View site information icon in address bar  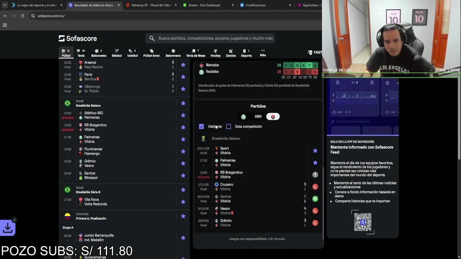point(33,16)
